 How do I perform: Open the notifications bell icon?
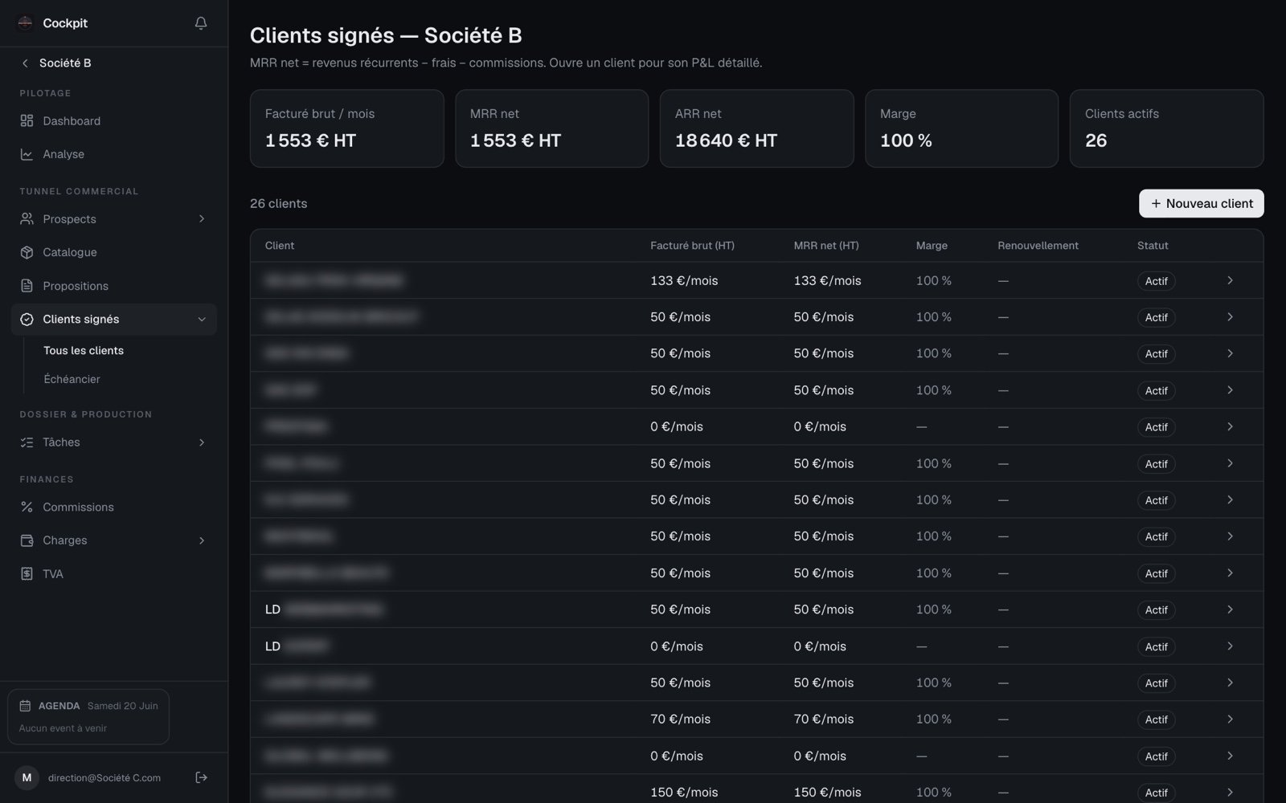pyautogui.click(x=201, y=23)
